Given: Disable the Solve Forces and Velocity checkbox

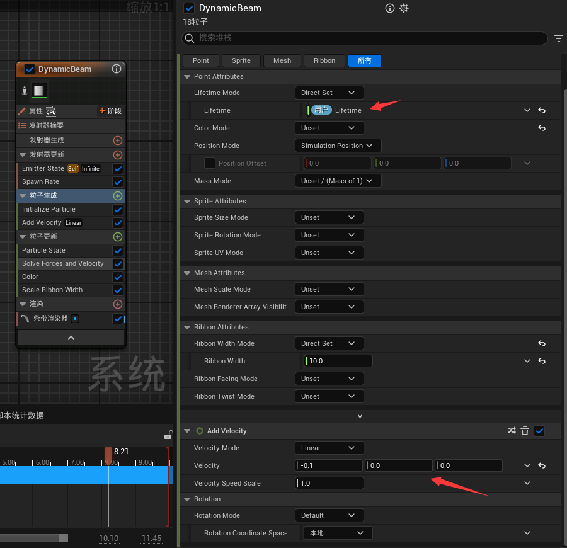Looking at the screenshot, I should [118, 264].
